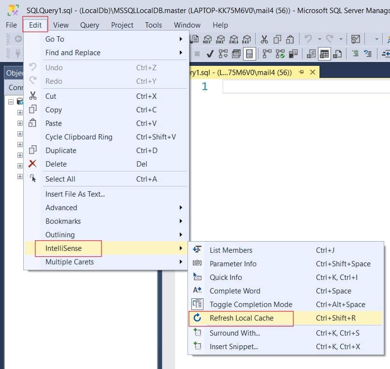Open the Window menu
Screen dimensions: 390x369
[187, 25]
